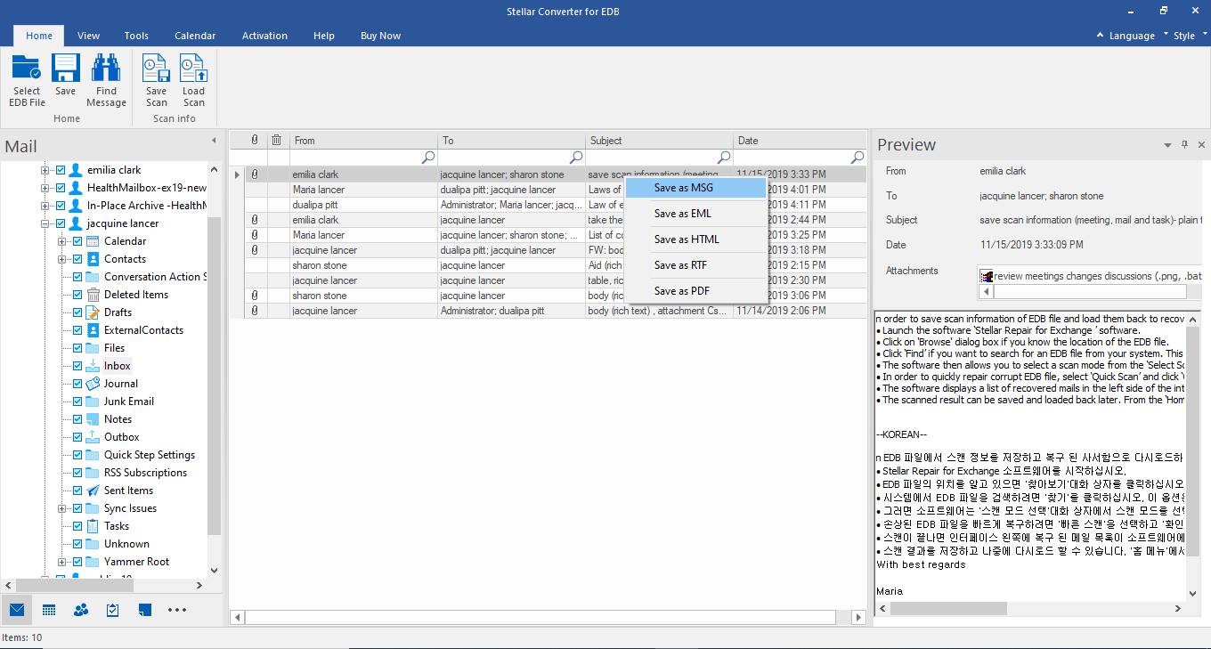The height and width of the screenshot is (649, 1211).
Task: Expand the HealthMailbox-ex19-new node
Action: point(45,188)
